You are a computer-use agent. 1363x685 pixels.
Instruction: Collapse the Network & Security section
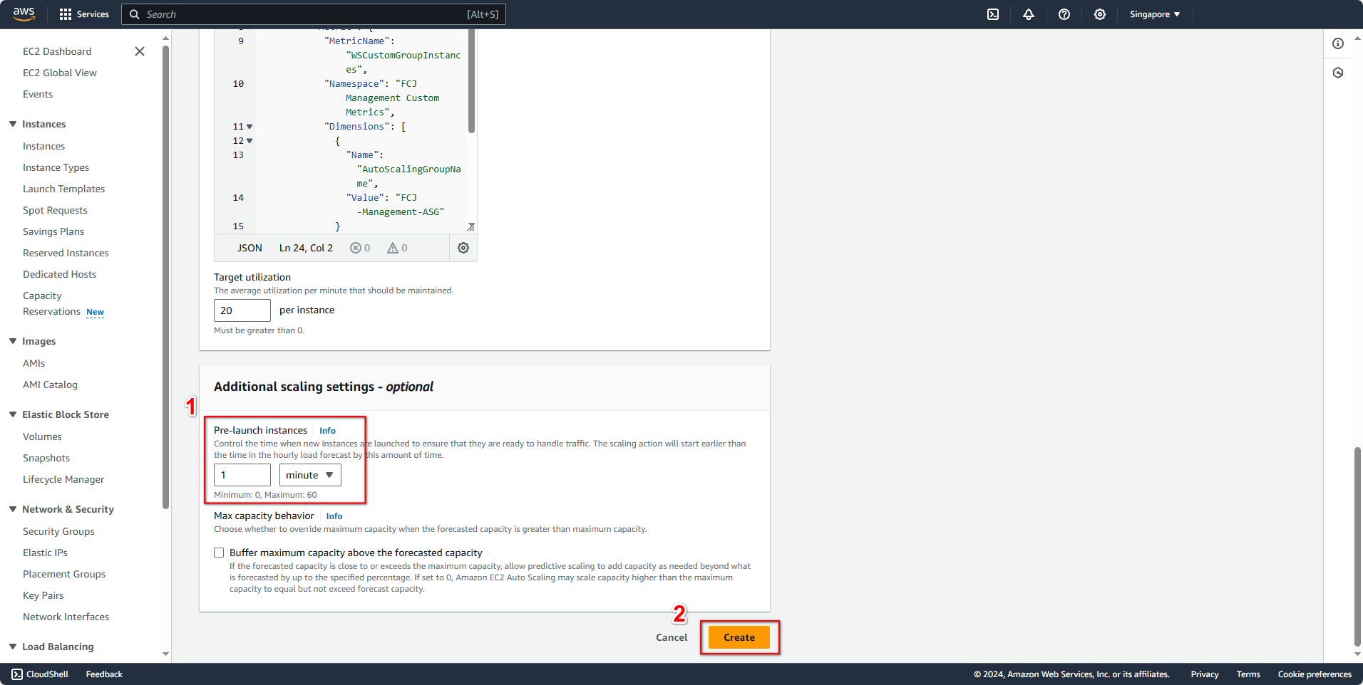click(x=13, y=509)
